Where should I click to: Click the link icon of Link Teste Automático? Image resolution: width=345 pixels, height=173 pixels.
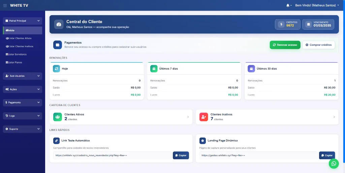56,141
